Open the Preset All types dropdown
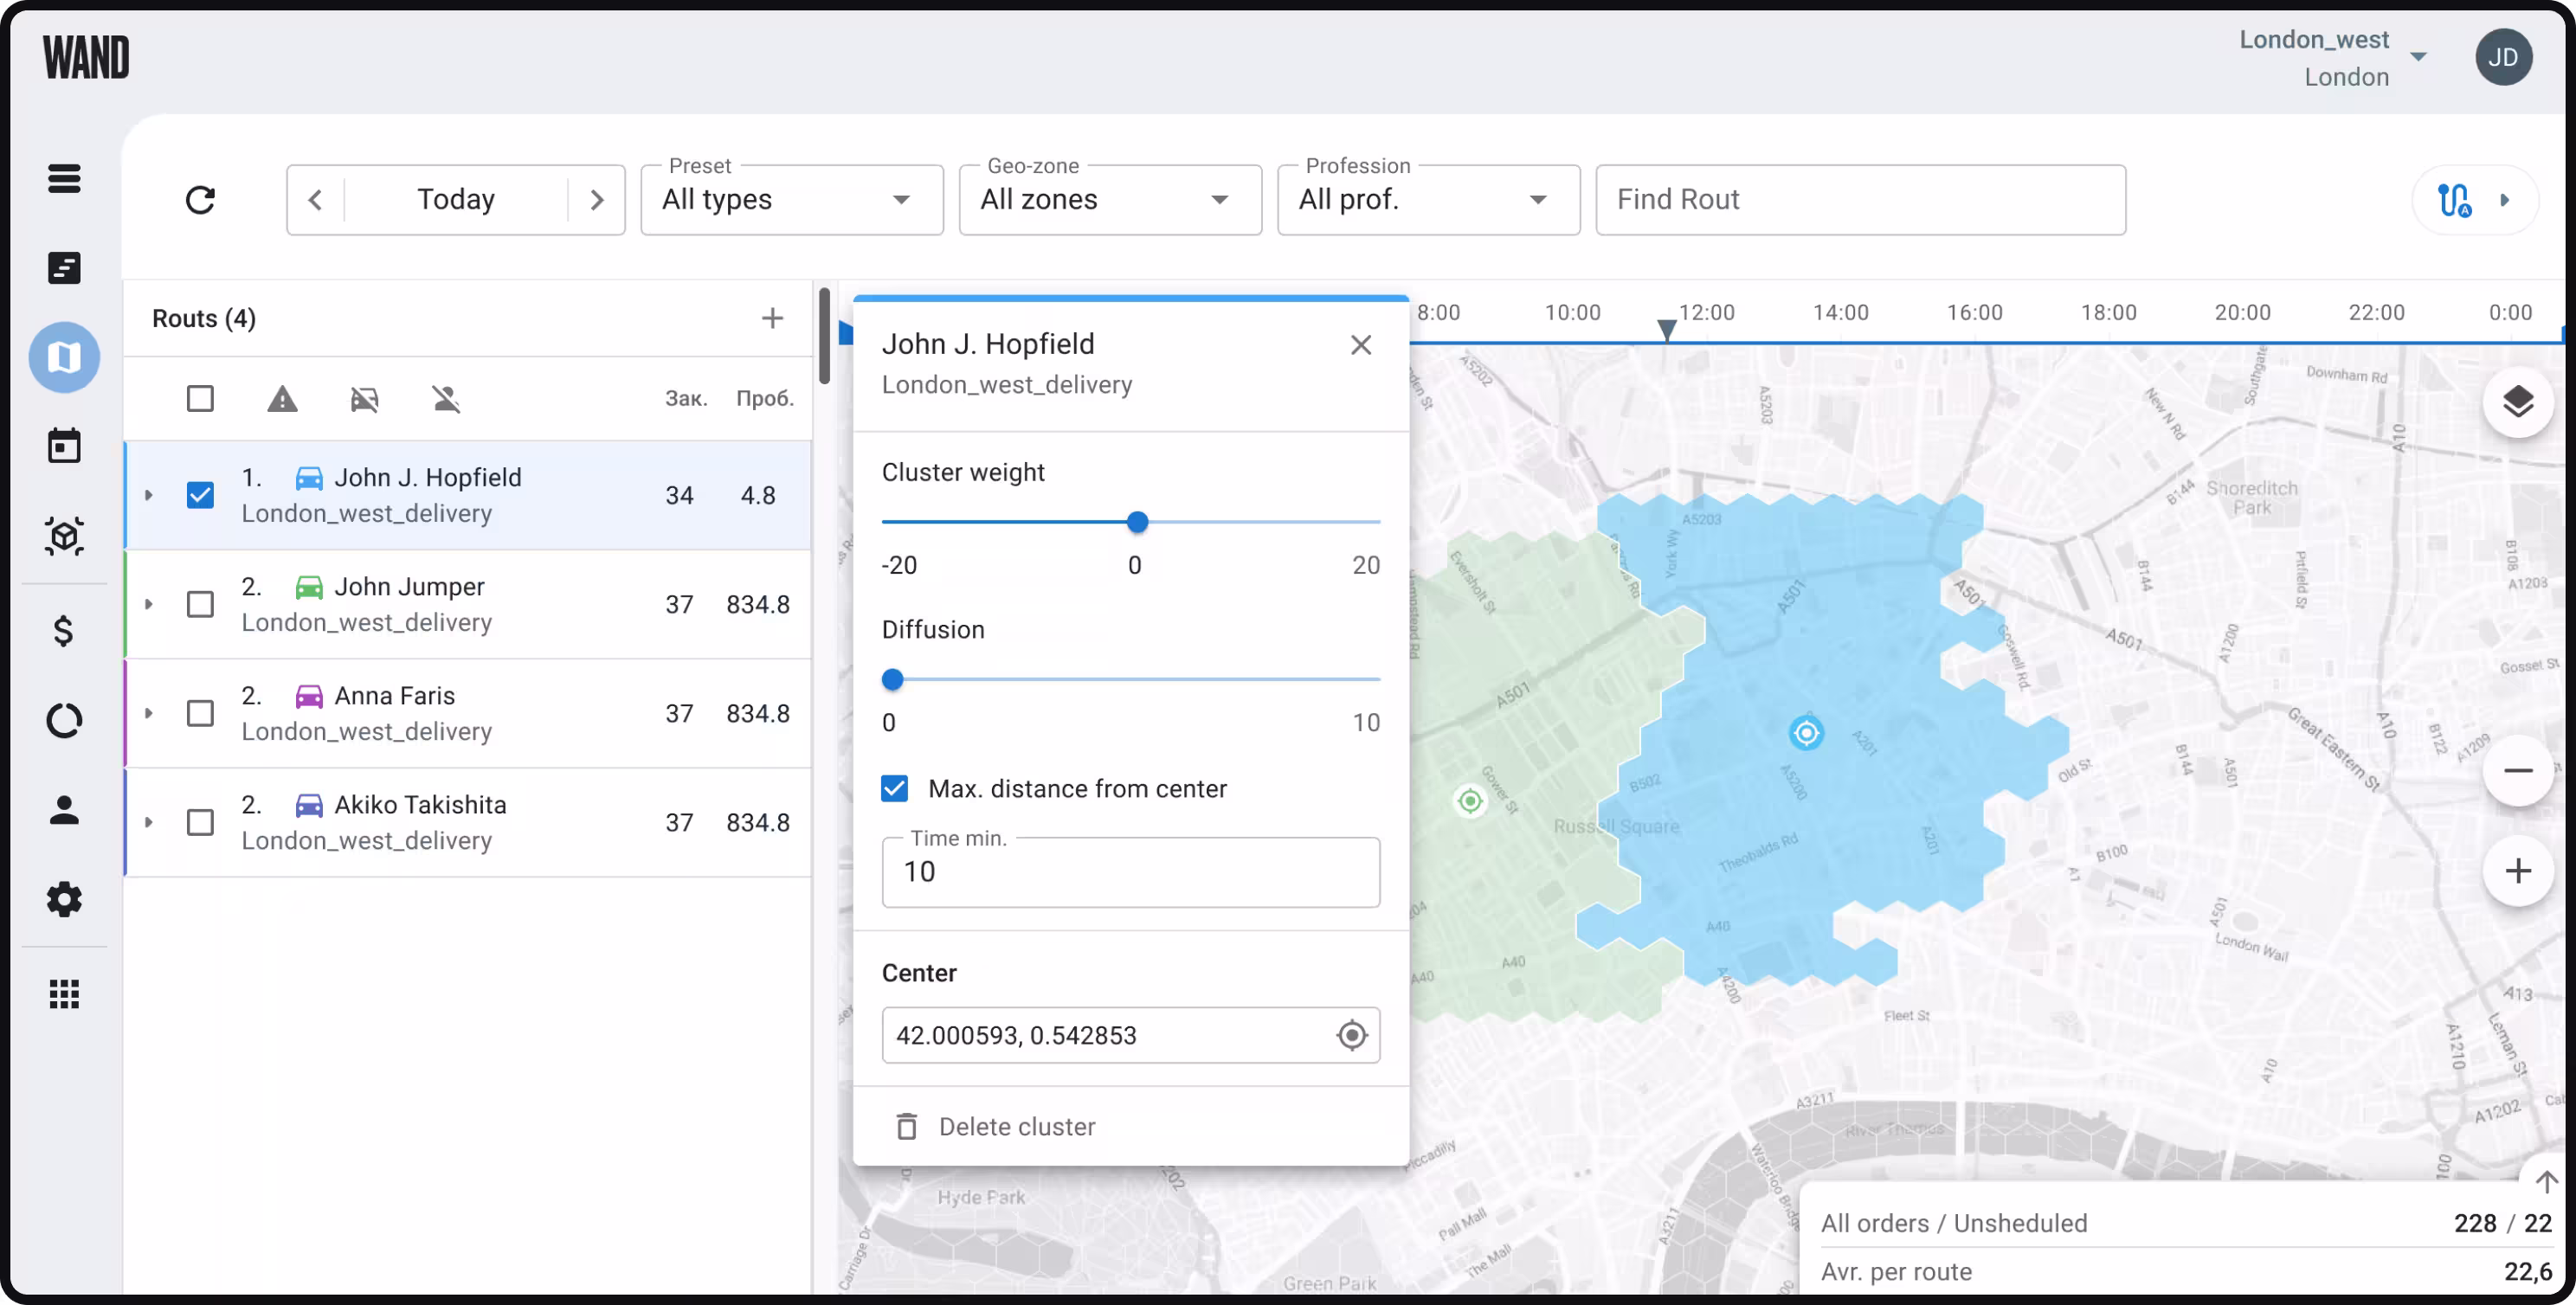Screen dimensions: 2576x1305 click(791, 200)
